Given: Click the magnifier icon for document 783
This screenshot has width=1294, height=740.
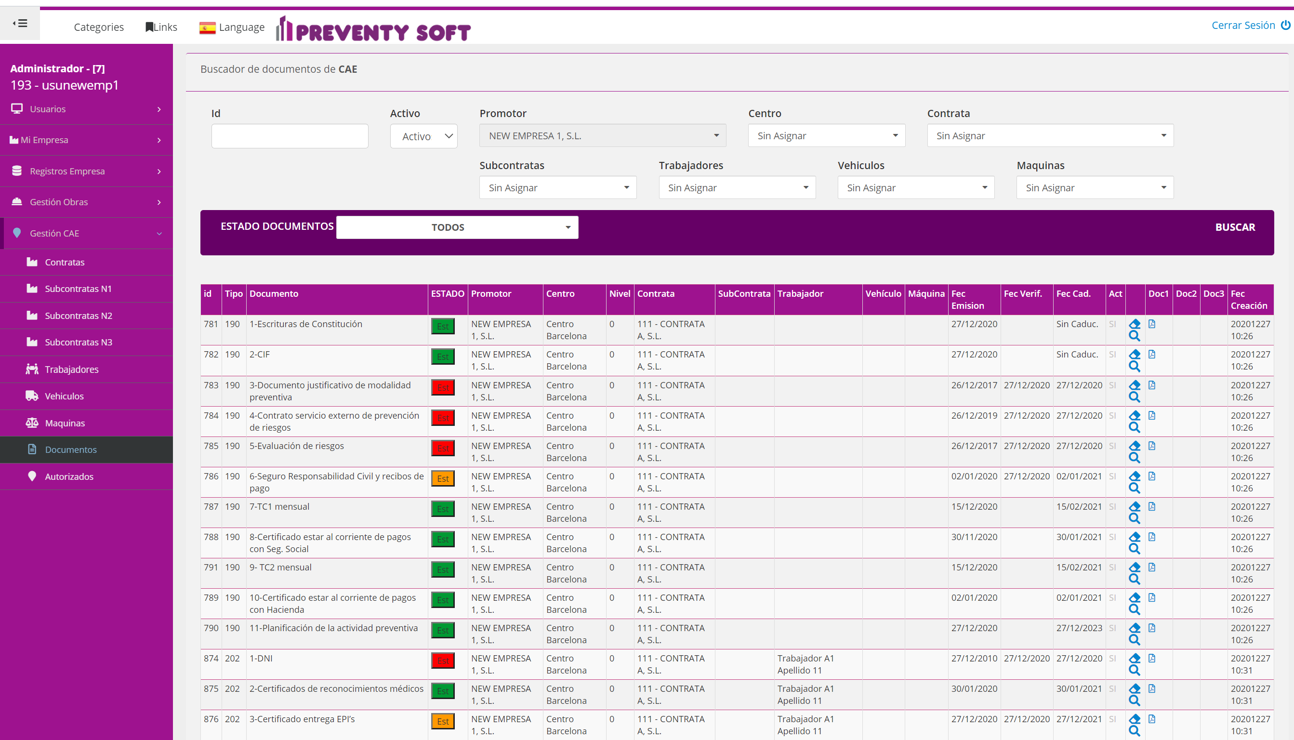Looking at the screenshot, I should coord(1134,397).
